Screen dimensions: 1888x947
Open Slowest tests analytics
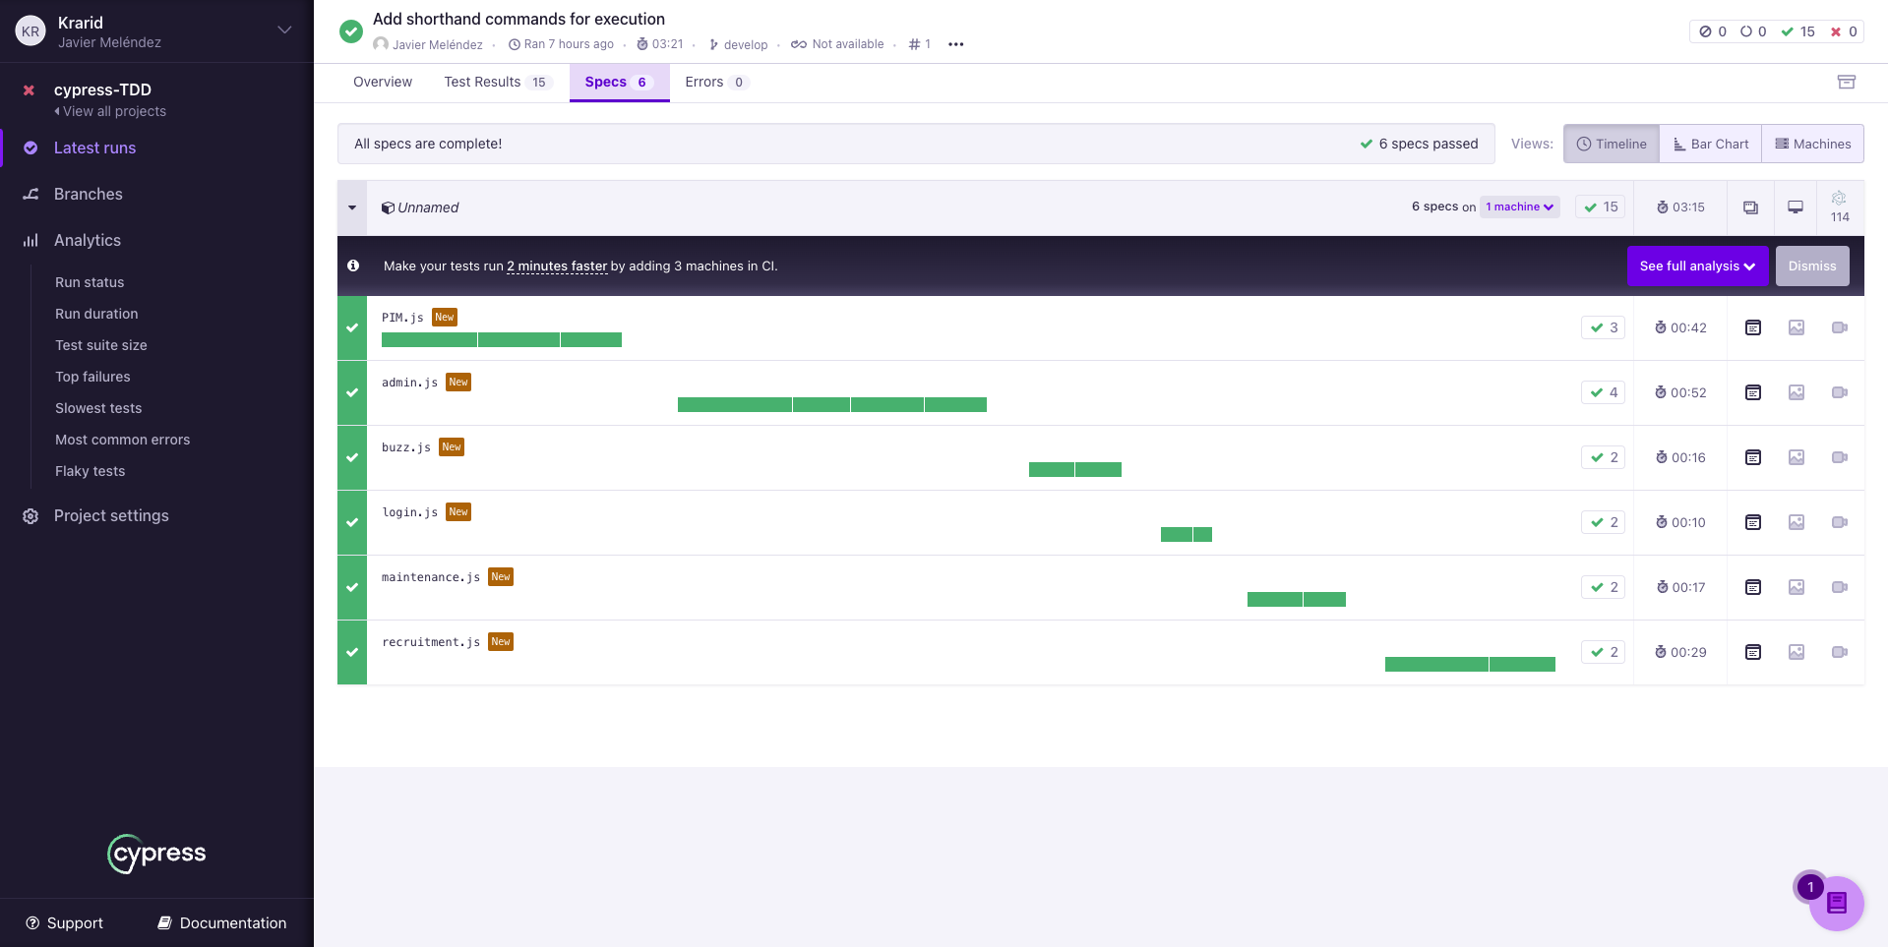(98, 408)
